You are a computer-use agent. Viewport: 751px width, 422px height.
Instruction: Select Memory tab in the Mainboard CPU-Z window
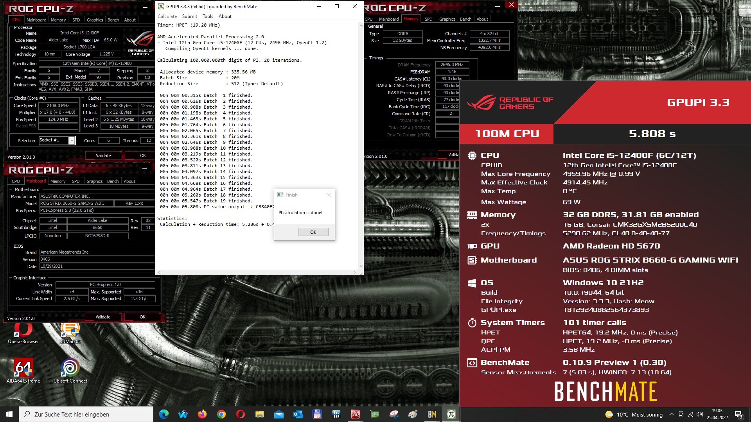(58, 181)
